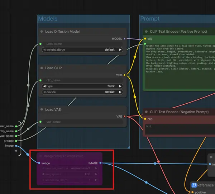Screen dimensions: 215x194
Task: Click the unet_name input field
Action: (82, 44)
